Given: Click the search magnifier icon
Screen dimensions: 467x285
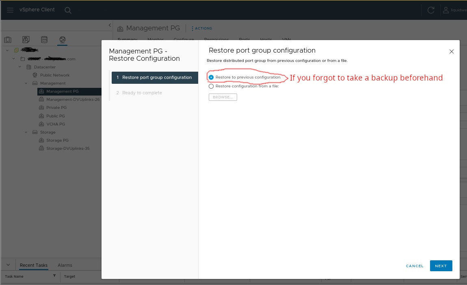Looking at the screenshot, I should click(x=68, y=11).
